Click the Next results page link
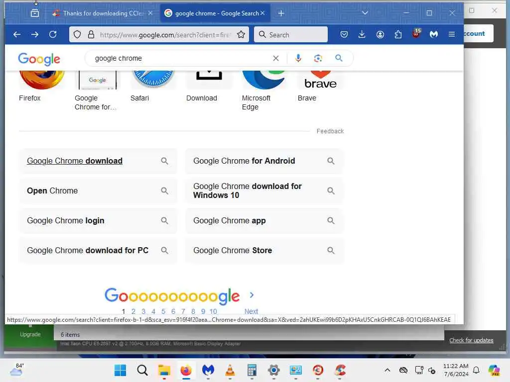The width and height of the screenshot is (510, 382). click(251, 311)
